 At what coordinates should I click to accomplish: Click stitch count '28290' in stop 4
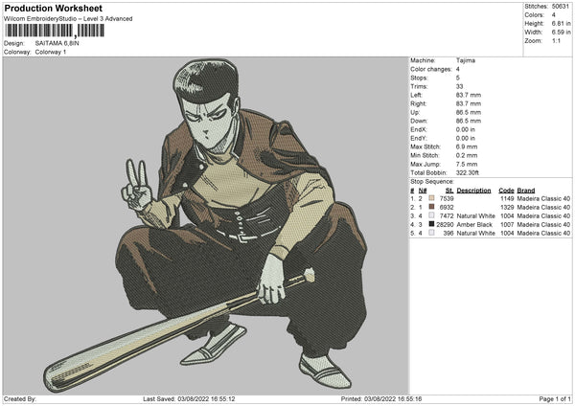[x=445, y=224]
